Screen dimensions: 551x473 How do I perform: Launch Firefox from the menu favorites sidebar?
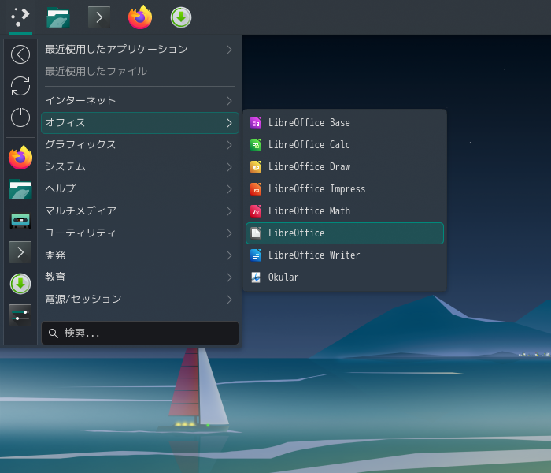click(20, 158)
